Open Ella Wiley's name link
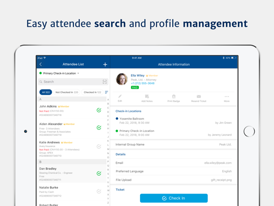The width and height of the screenshot is (274, 206). (x=137, y=76)
